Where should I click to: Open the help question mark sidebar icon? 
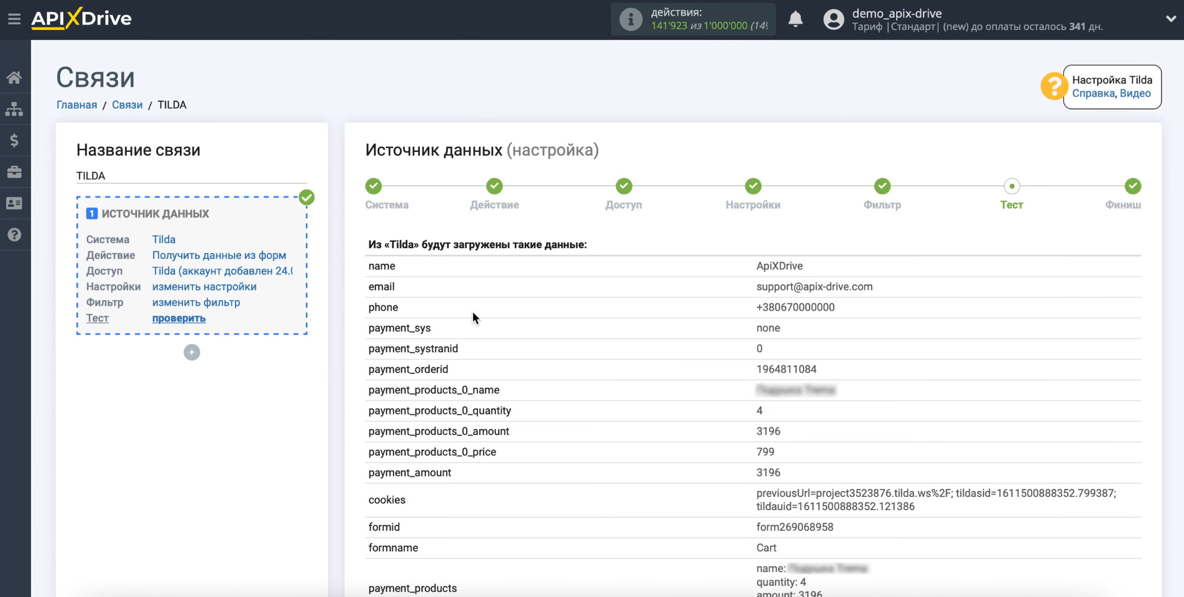coord(14,235)
